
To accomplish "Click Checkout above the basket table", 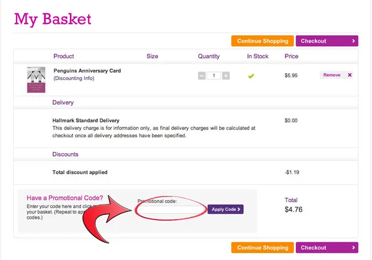I will coord(327,41).
